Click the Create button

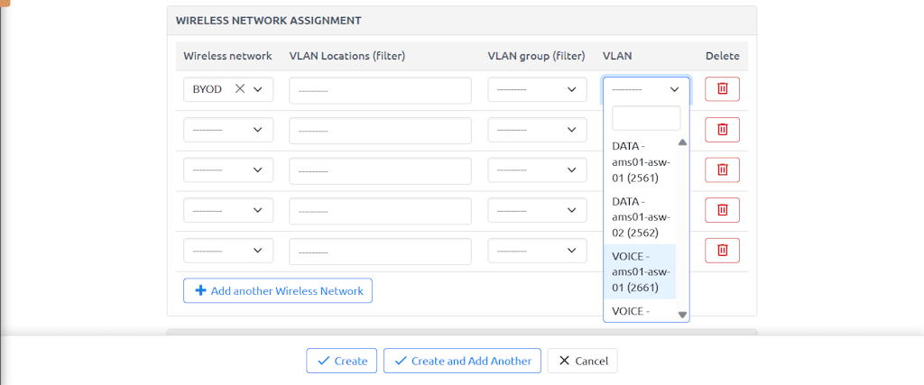(342, 361)
